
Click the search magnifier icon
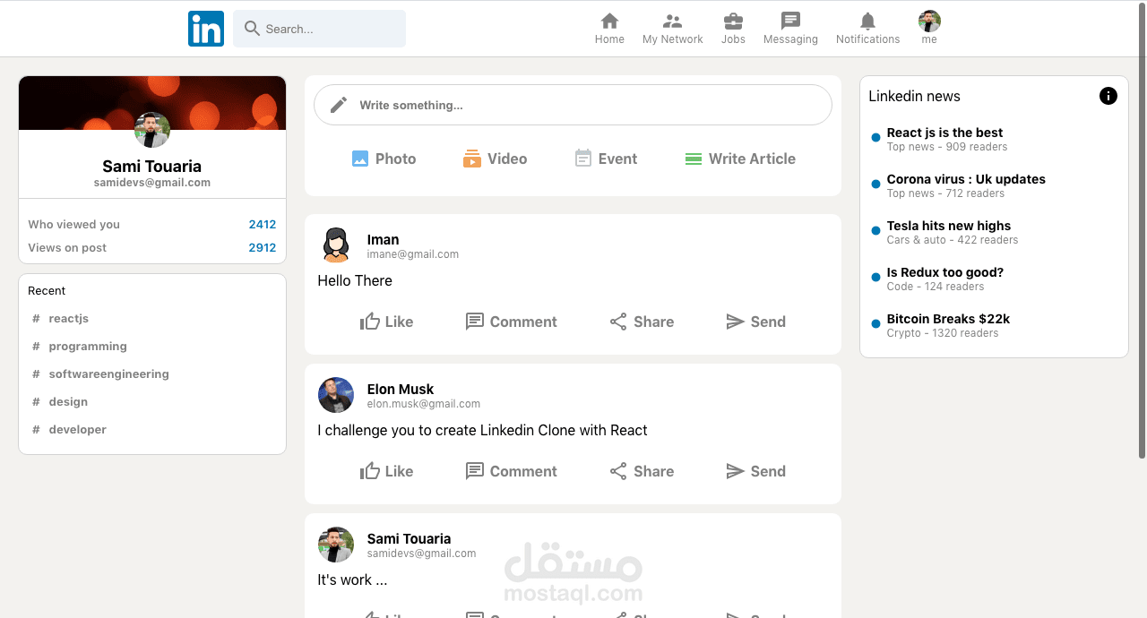pyautogui.click(x=252, y=29)
